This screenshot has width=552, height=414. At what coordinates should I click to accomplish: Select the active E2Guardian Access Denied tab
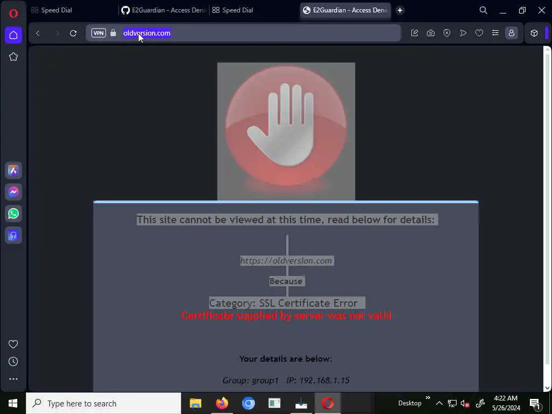pos(346,10)
